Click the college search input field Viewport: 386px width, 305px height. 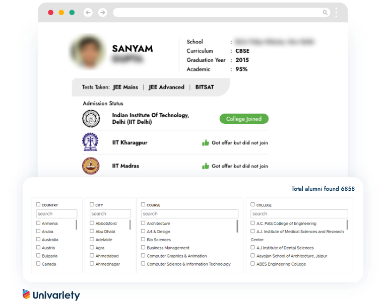299,214
